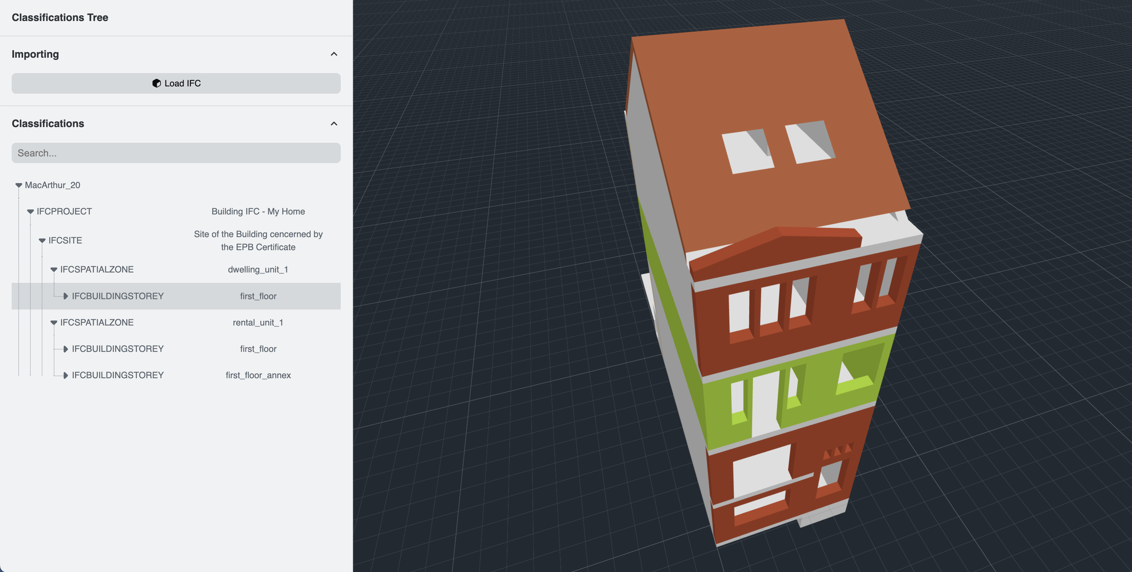Expand IFCBUILDINGSTOREY first_floor under rental_unit_1
The width and height of the screenshot is (1132, 572).
tap(65, 349)
